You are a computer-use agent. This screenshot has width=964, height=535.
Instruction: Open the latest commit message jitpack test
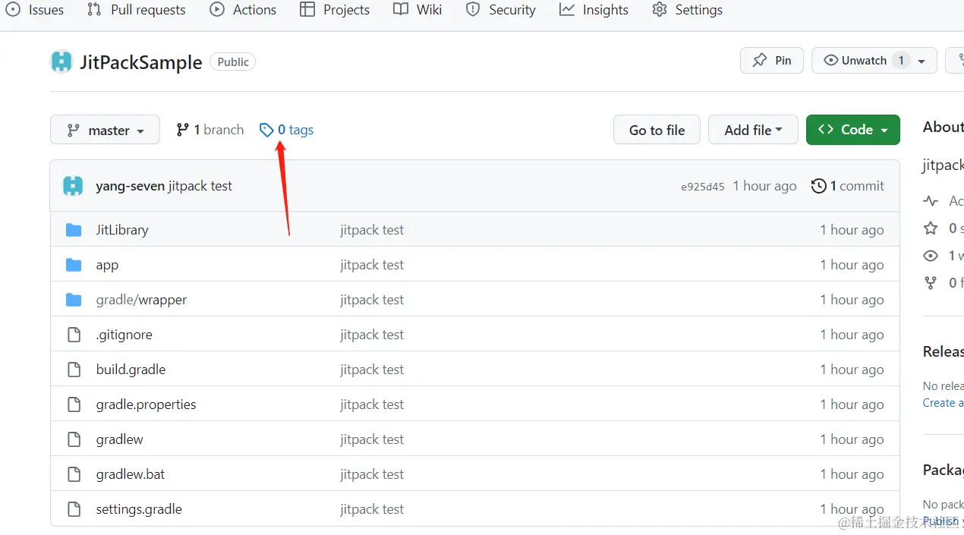pos(200,186)
